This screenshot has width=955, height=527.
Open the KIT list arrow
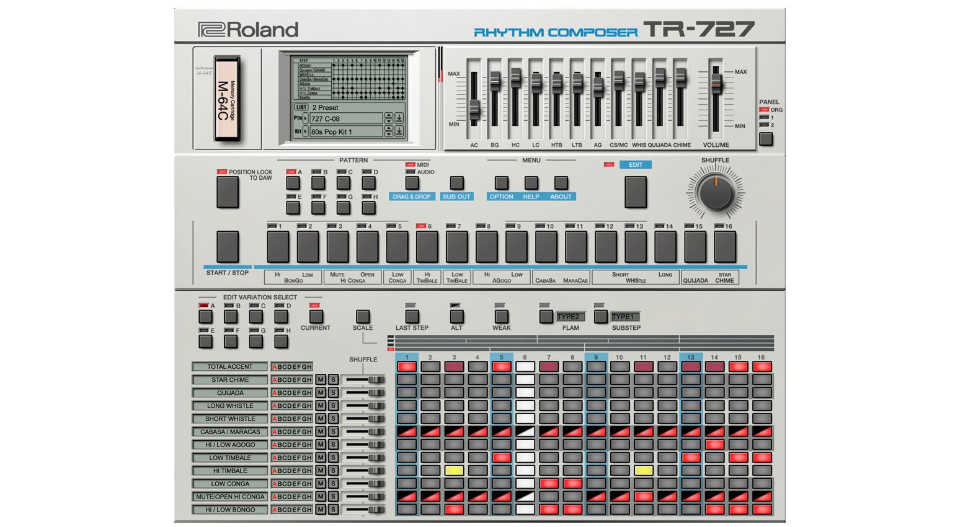[x=306, y=131]
